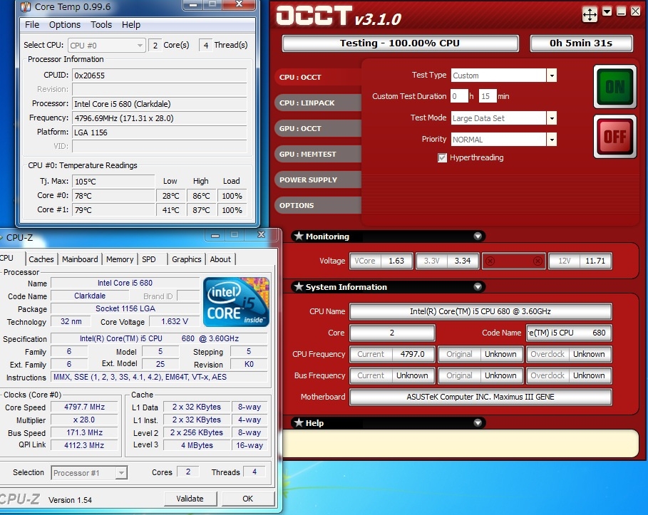Click the Core #1 temperature 79°C reading
Screen dimensions: 648x515
113,210
